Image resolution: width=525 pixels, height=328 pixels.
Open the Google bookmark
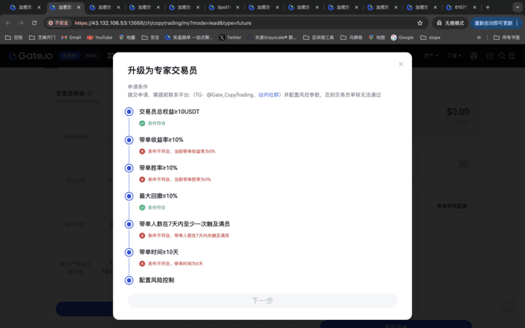402,37
